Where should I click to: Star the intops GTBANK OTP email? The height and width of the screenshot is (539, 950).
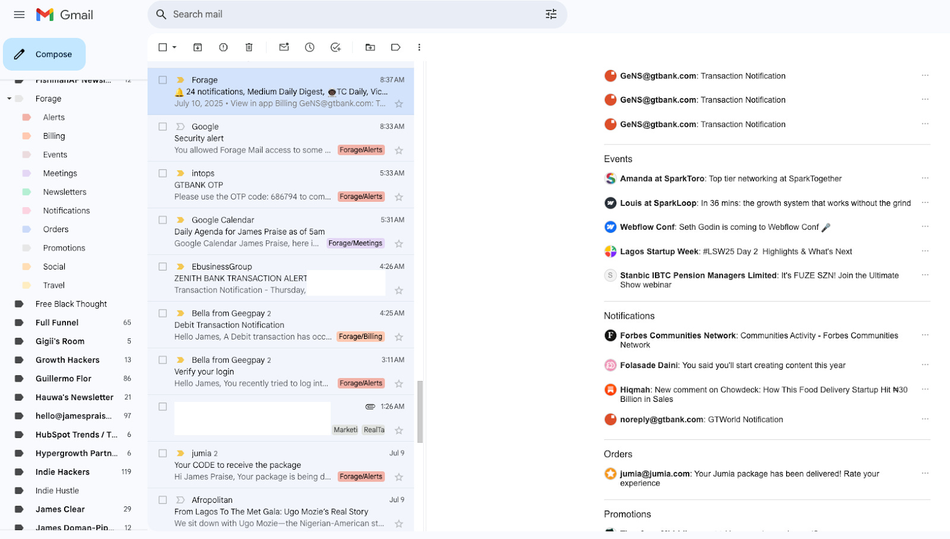click(399, 197)
